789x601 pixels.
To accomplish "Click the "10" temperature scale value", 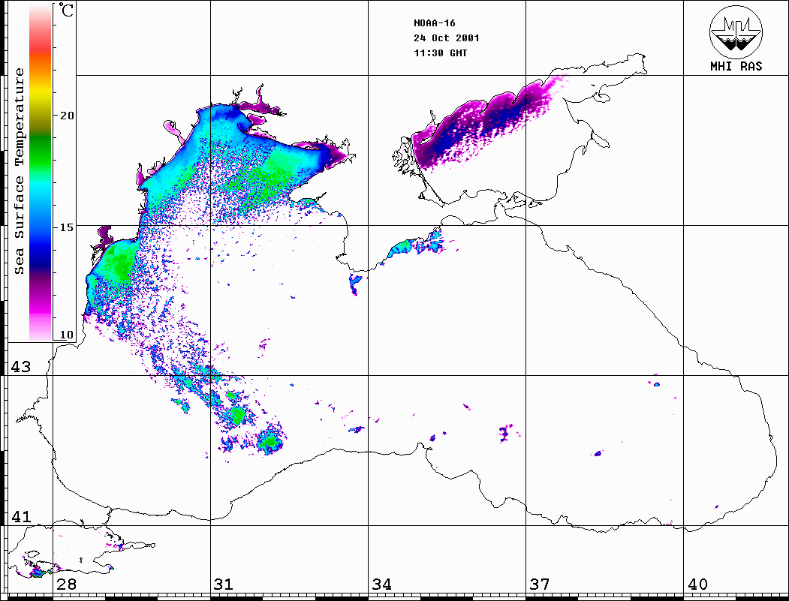I will click(x=66, y=335).
